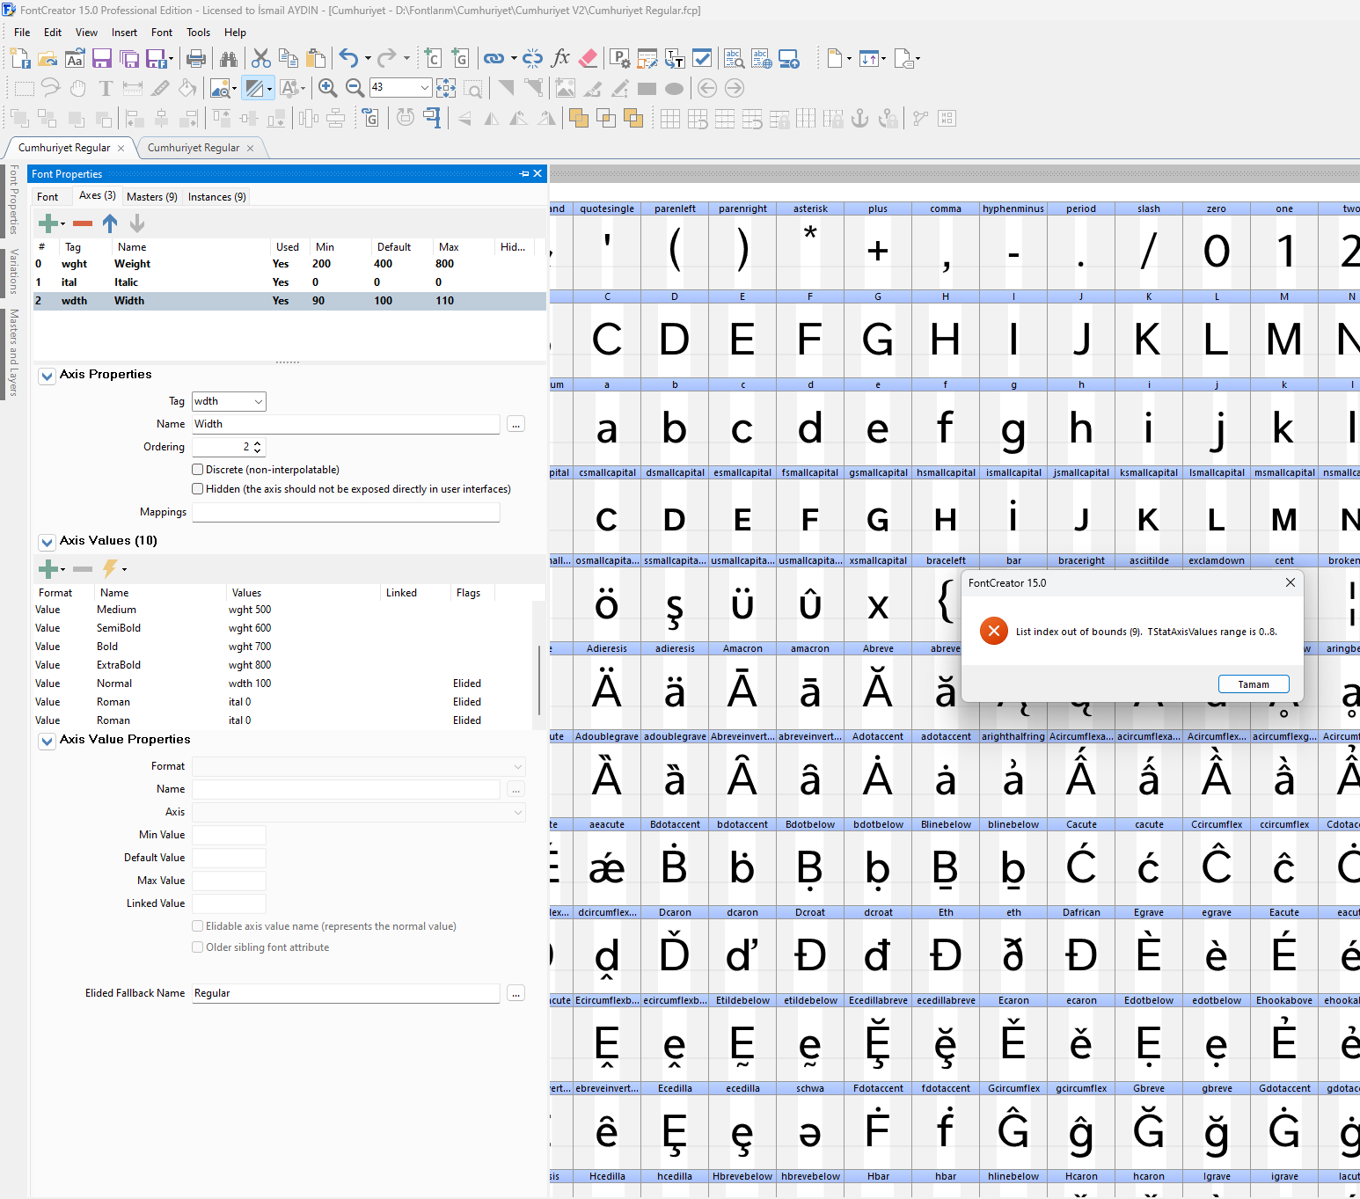Open the Variations side tab
The width and height of the screenshot is (1360, 1199).
tap(13, 271)
